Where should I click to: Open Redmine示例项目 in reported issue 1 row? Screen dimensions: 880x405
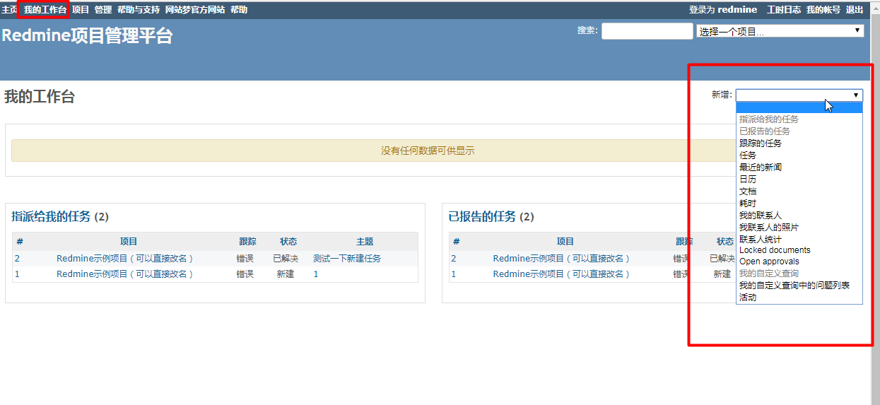562,274
